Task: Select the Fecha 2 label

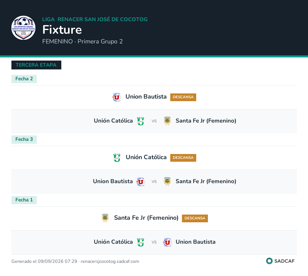Action: [24, 79]
